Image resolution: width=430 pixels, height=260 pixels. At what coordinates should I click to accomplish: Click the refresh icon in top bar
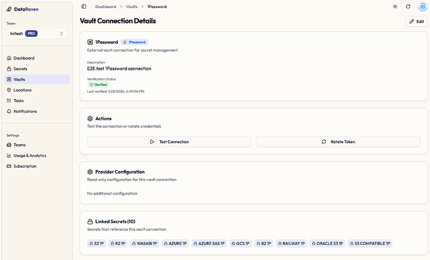(408, 6)
